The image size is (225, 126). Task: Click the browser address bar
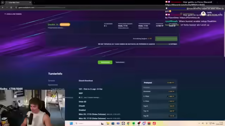pos(41,7)
